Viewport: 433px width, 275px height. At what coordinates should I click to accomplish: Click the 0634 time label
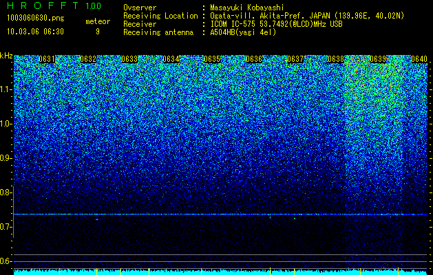coord(171,59)
